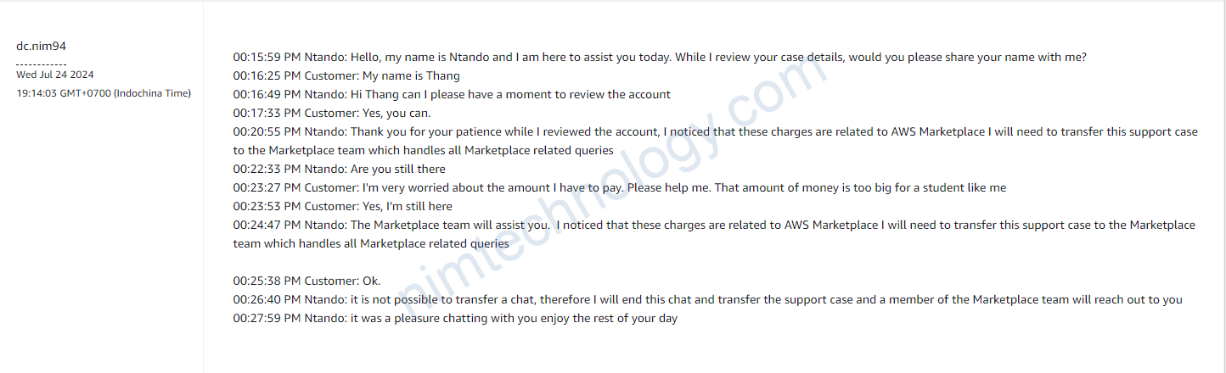Viewport: 1226px width, 373px height.
Task: Click the 19:14:03 GMT+0700 timestamp
Action: click(x=104, y=92)
